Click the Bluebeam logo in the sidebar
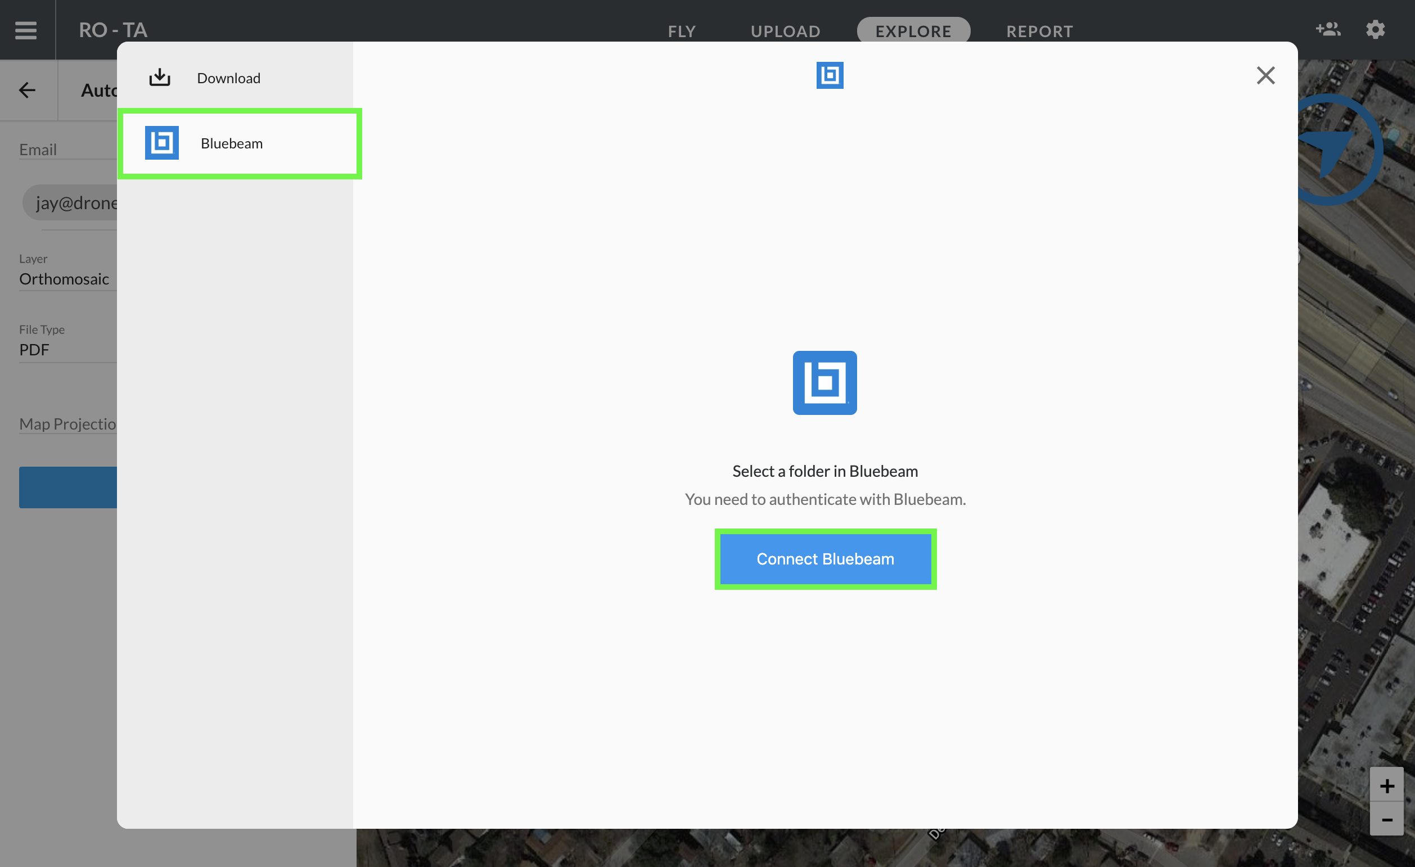 [162, 142]
